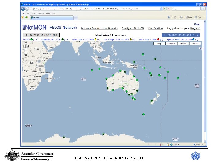Click the blue Special Event last 30min dot
221x165 pixels.
[x=193, y=39]
